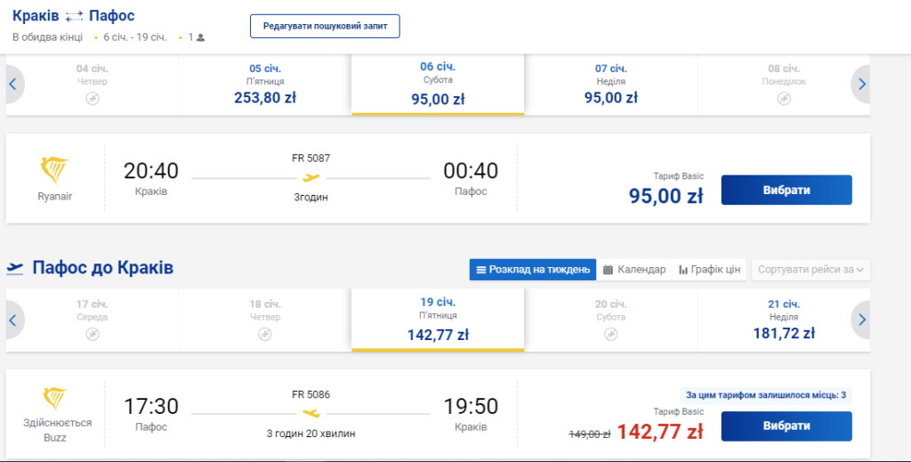The image size is (911, 462).
Task: Click the Здійснюється Buzz operator label
Action: point(55,430)
